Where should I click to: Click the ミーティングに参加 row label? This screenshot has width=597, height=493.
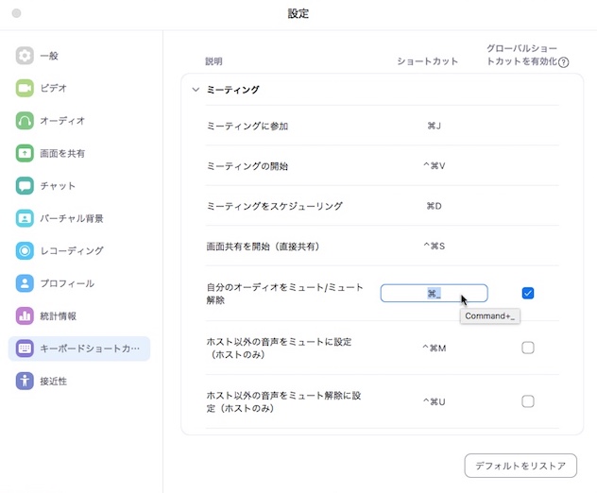tap(247, 126)
